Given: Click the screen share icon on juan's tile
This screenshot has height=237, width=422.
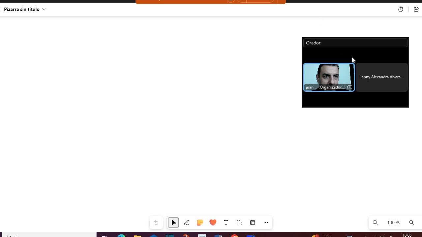Looking at the screenshot, I should pos(350,87).
